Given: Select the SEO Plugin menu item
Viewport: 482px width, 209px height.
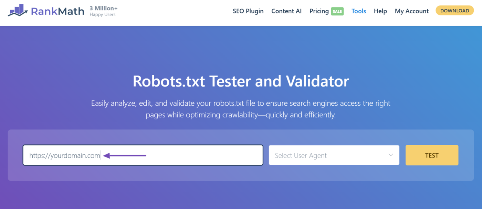Looking at the screenshot, I should pos(248,11).
